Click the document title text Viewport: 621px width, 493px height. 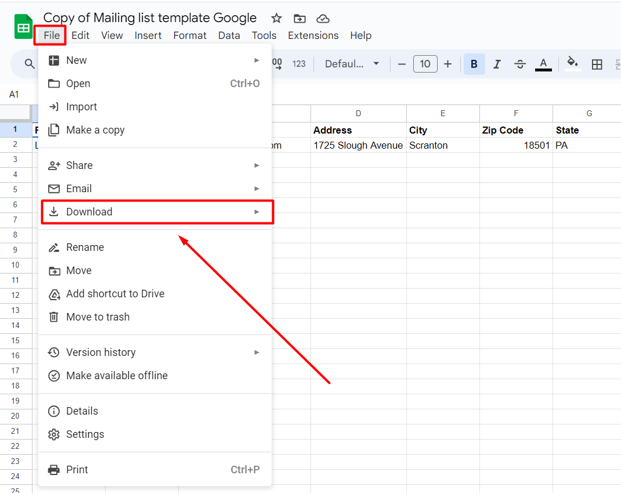(x=150, y=18)
